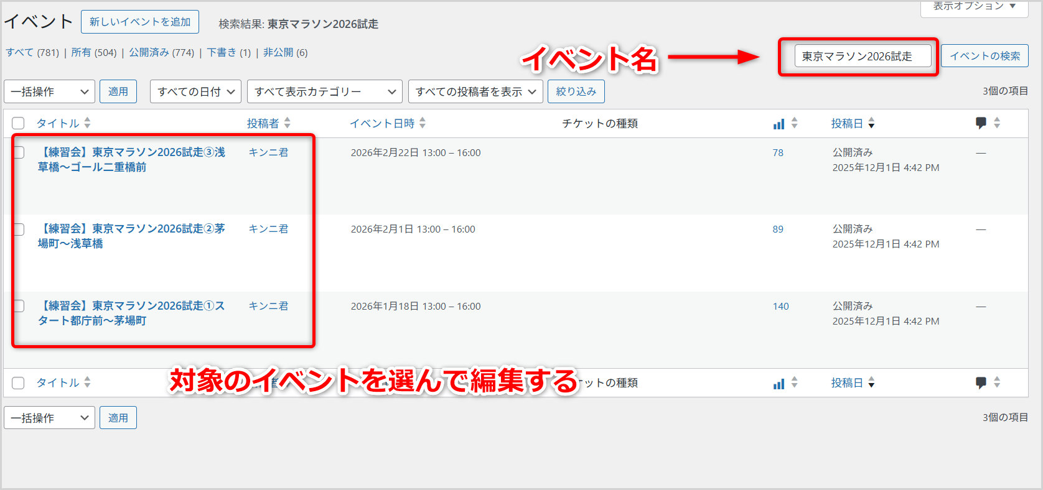Sort by イベント日時 column arrows
1043x490 pixels.
(x=423, y=123)
